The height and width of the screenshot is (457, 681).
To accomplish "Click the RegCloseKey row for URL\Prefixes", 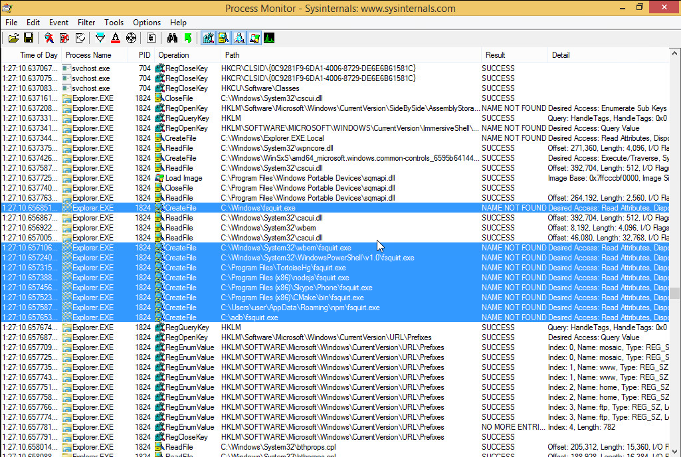I will pos(335,437).
